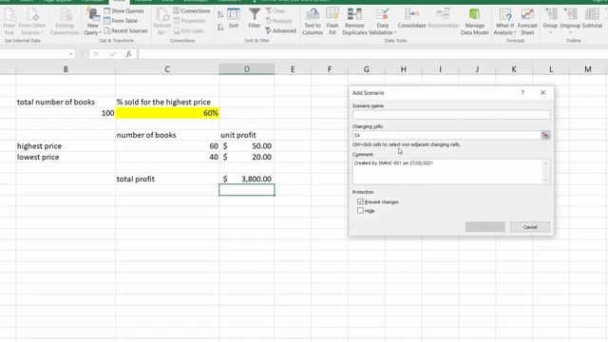Screen dimensions: 608x342
Task: Click the Connections button
Action: click(x=192, y=10)
